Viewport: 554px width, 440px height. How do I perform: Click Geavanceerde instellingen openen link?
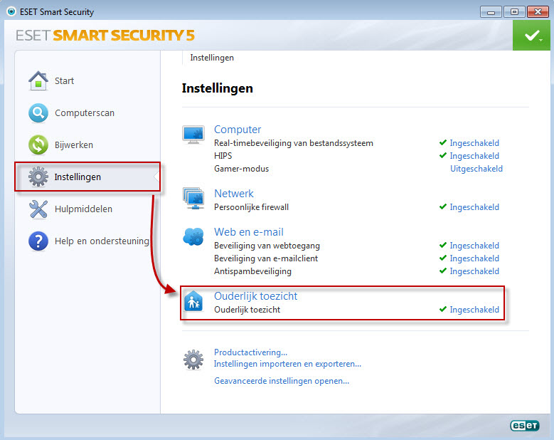point(282,381)
